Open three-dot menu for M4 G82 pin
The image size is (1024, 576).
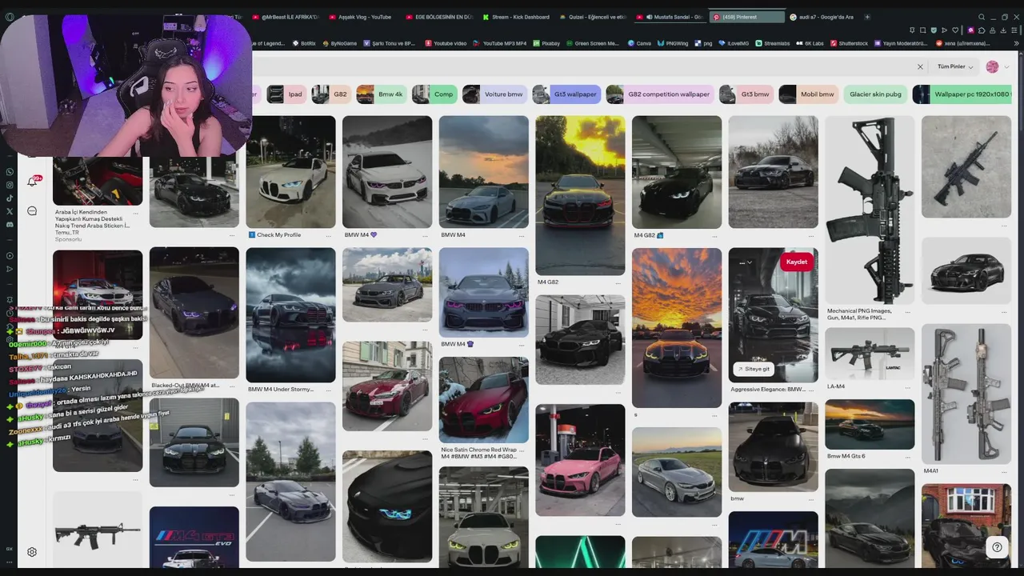(x=618, y=282)
